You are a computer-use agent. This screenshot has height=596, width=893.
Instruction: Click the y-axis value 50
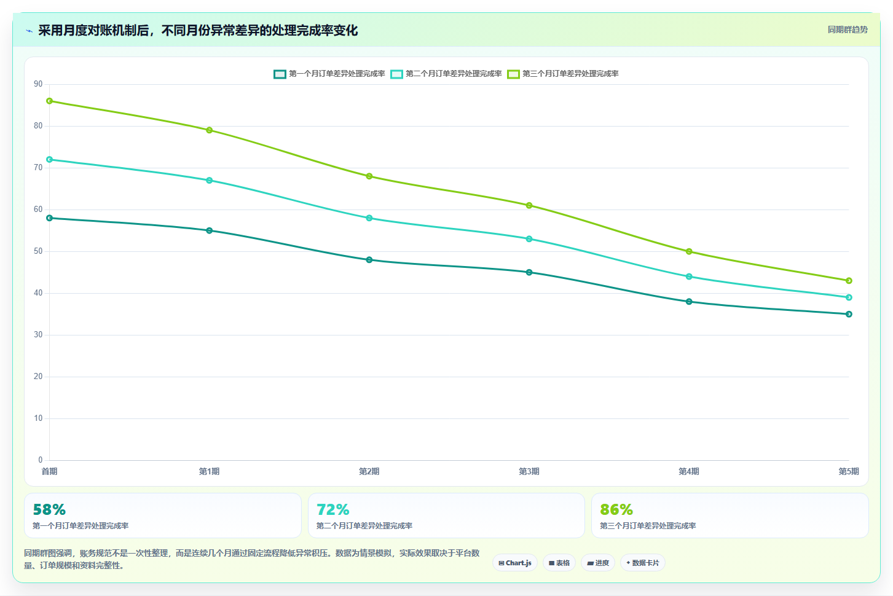coord(38,251)
